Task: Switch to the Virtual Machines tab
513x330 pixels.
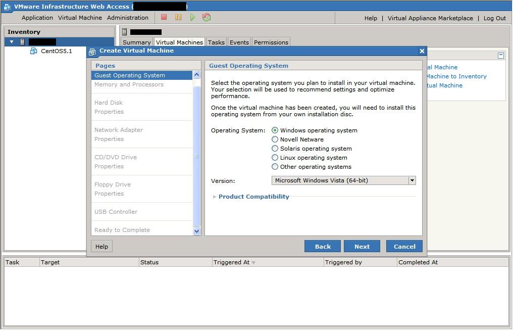Action: (x=179, y=42)
